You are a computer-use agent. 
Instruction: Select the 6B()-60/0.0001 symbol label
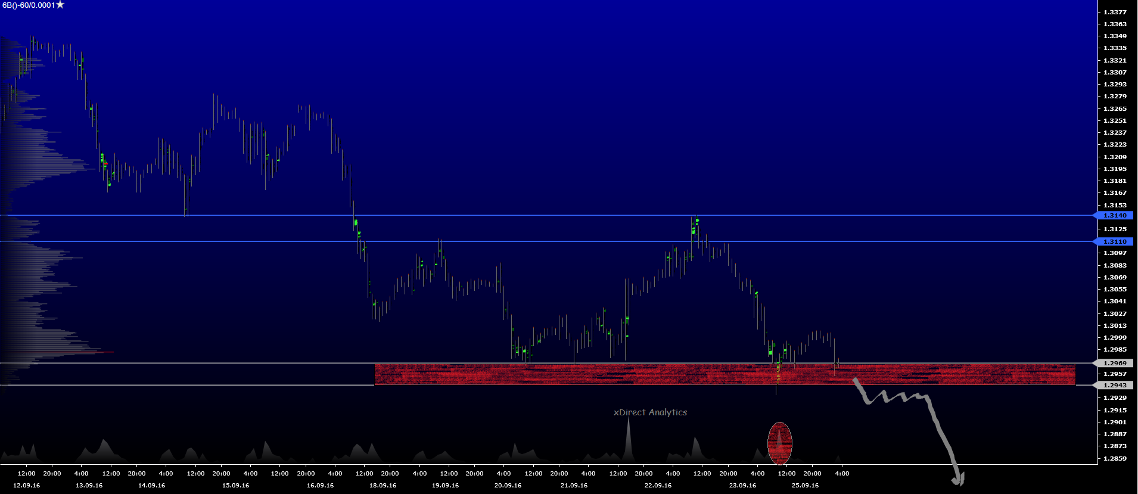coord(29,5)
